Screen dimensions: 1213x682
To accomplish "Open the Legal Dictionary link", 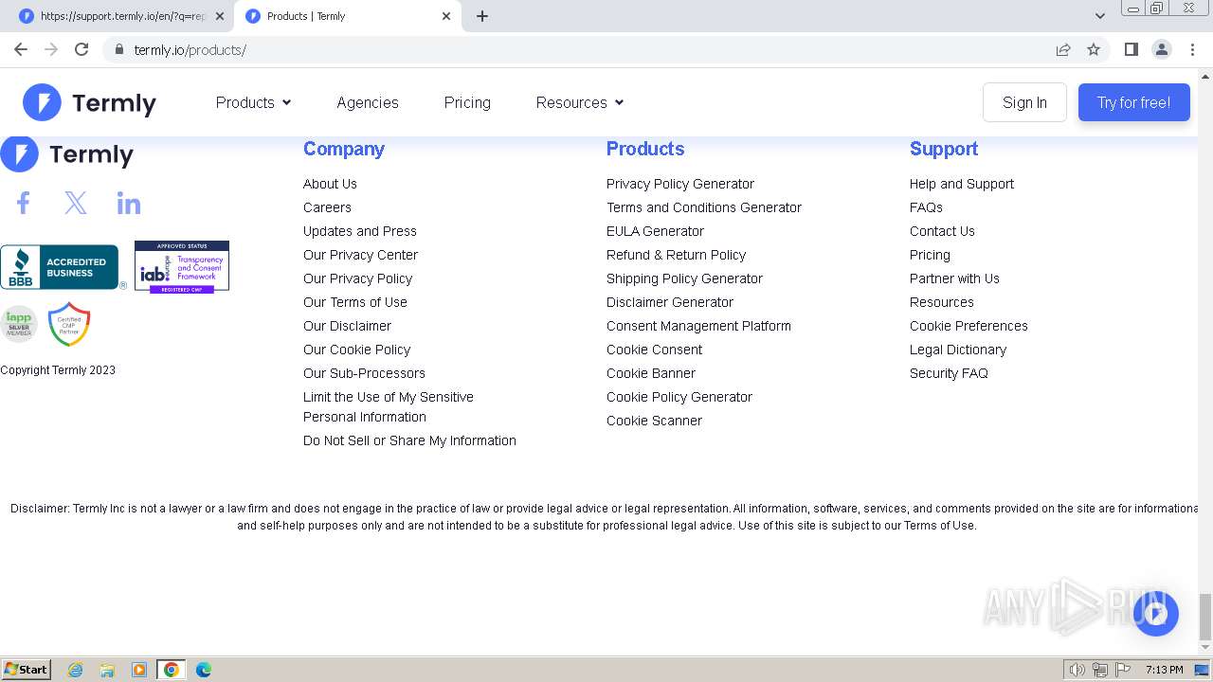I will point(958,350).
